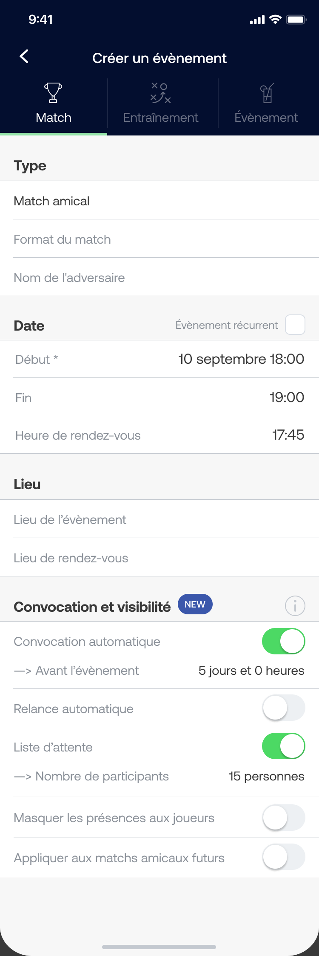Tap the back arrow icon
Image resolution: width=319 pixels, height=956 pixels.
[x=24, y=56]
